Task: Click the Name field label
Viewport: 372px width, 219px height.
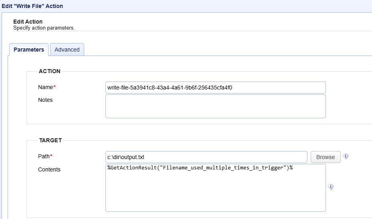Action: click(45, 87)
